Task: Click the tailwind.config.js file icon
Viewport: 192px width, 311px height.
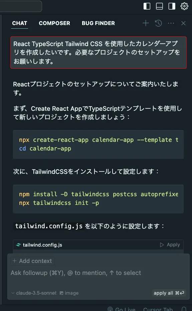Action: click(x=18, y=245)
